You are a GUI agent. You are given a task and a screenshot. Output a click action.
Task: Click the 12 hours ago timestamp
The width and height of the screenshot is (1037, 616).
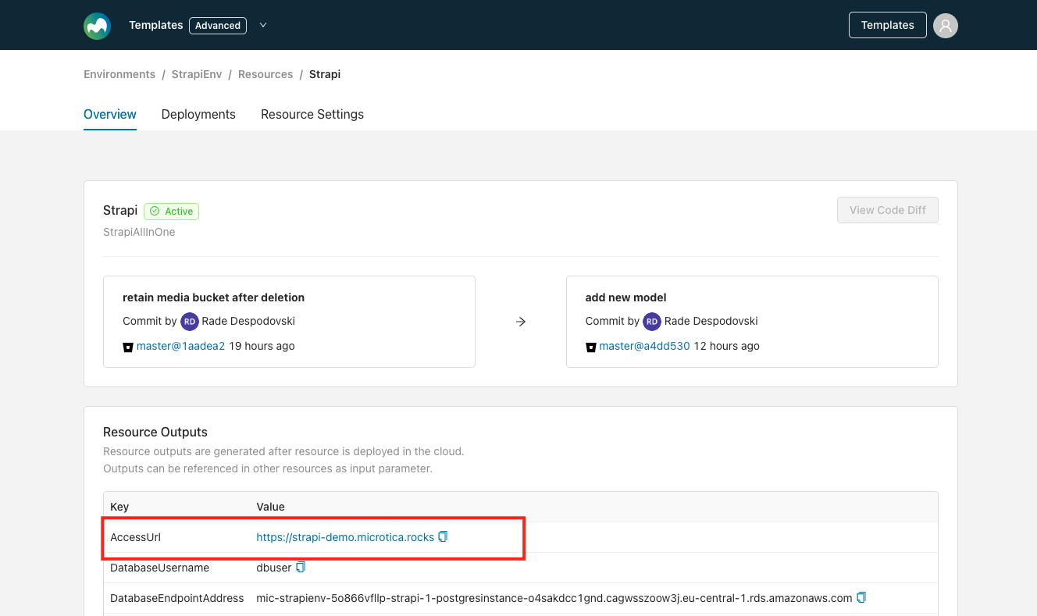[x=726, y=346]
